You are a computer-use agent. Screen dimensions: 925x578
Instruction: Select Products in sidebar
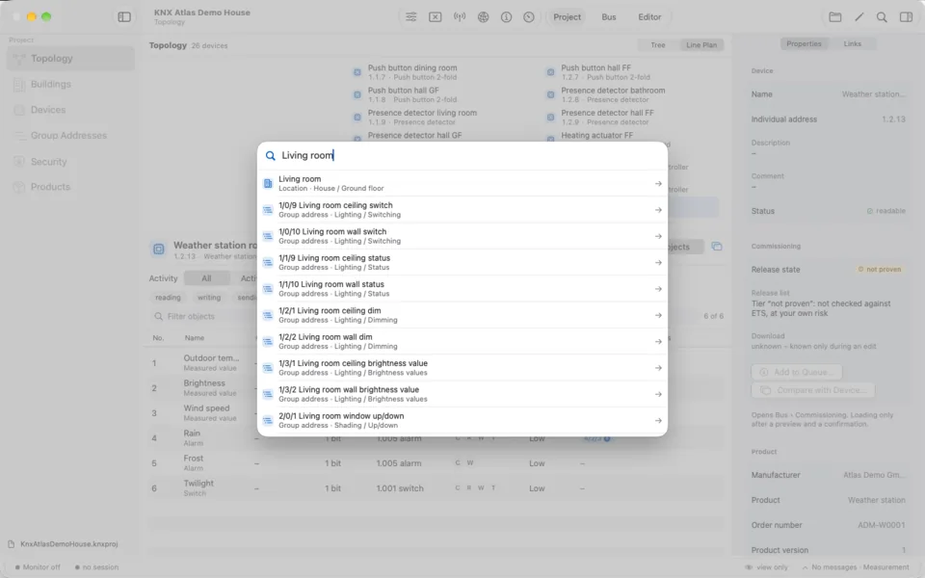pyautogui.click(x=70, y=187)
